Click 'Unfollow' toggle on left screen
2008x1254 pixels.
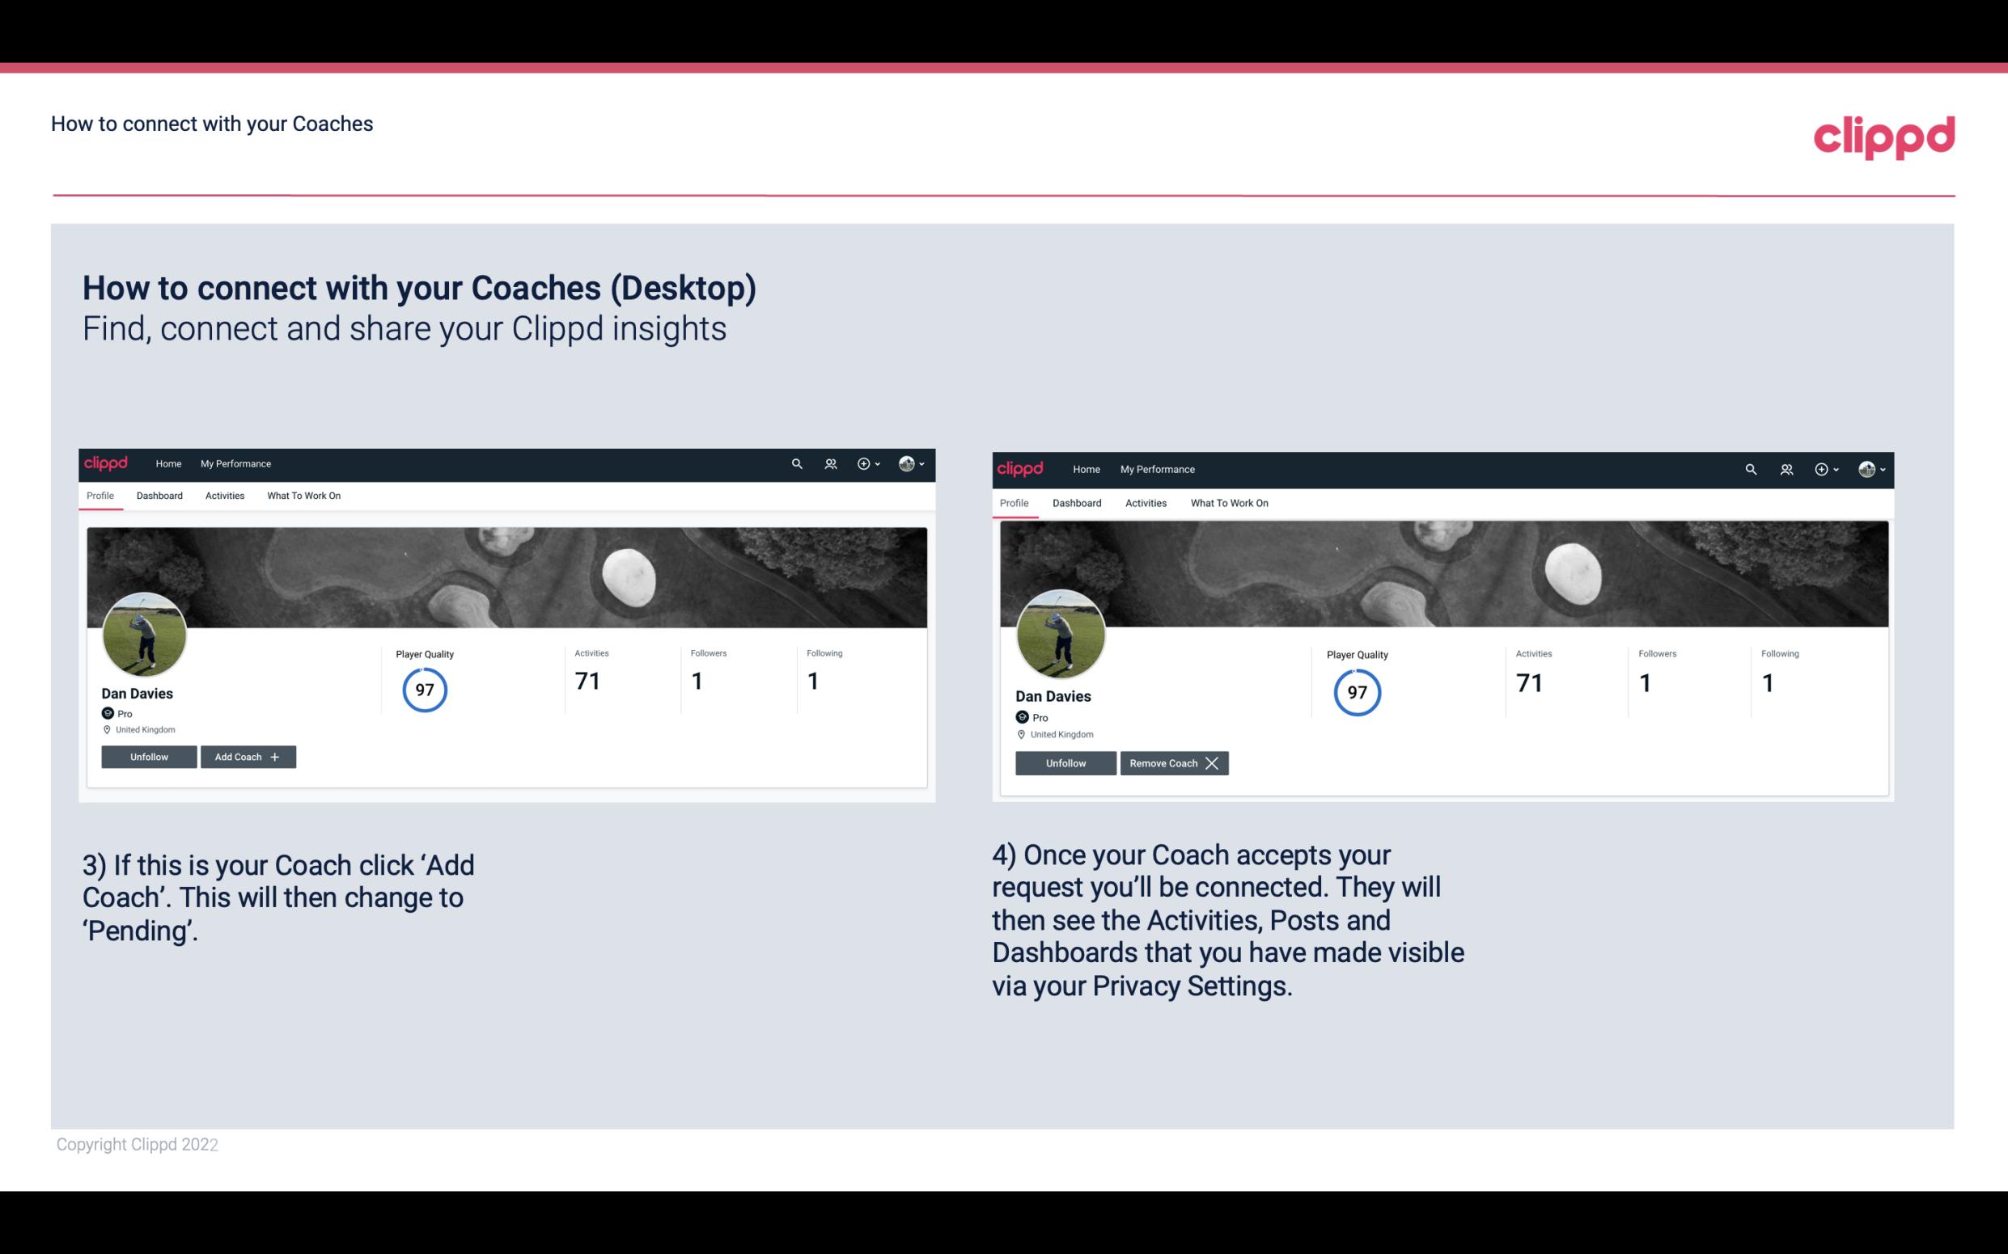(x=150, y=756)
